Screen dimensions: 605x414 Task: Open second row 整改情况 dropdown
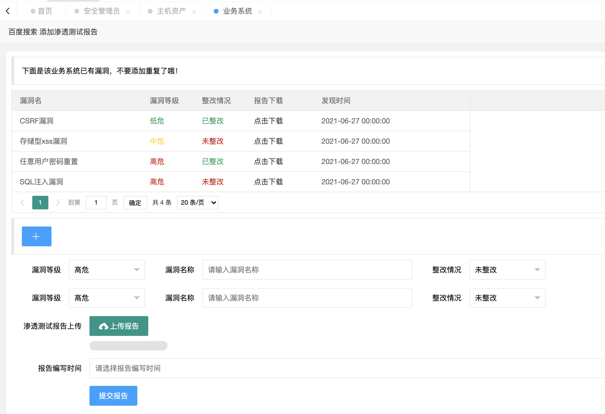point(507,298)
